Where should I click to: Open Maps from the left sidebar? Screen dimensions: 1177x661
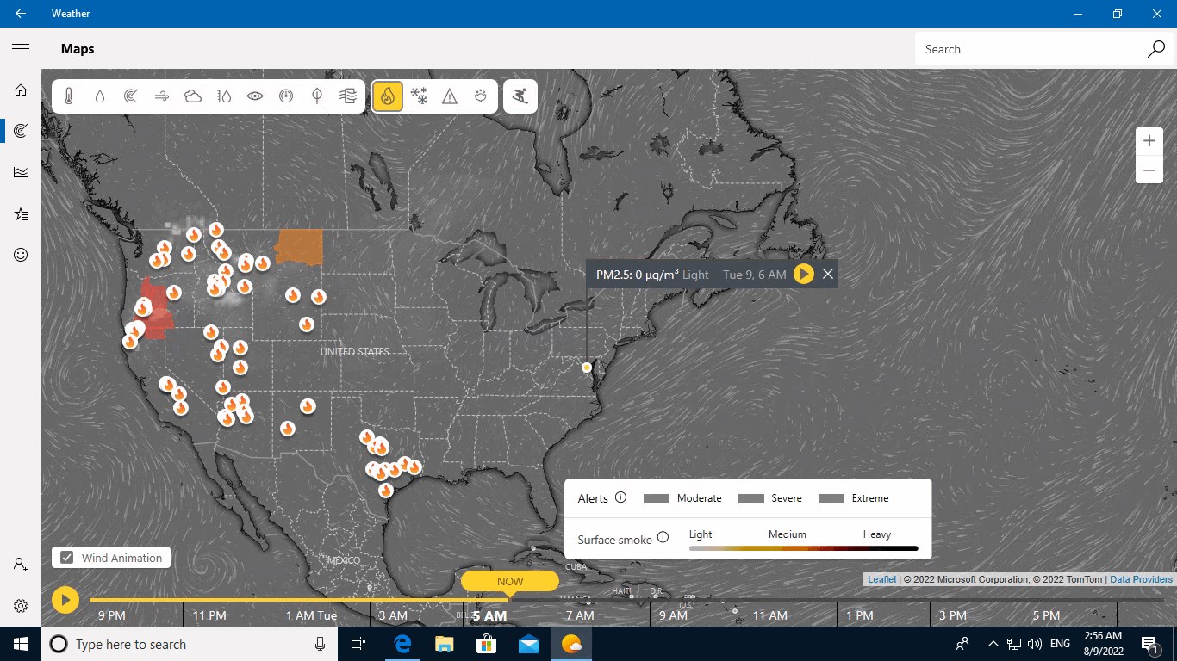(20, 130)
